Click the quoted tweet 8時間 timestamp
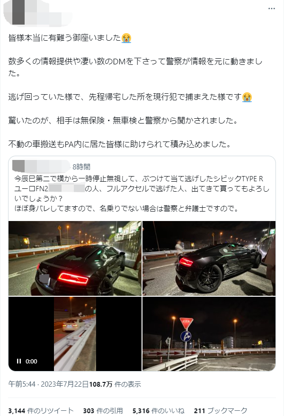 (81, 167)
